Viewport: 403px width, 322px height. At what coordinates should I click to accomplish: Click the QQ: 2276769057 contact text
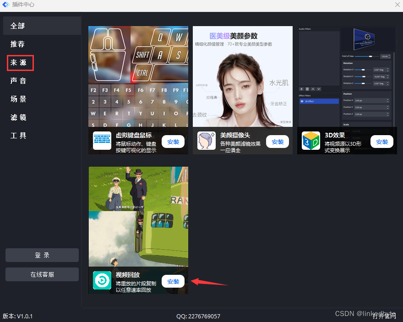tap(198, 316)
